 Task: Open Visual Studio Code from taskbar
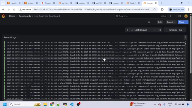[72, 104]
